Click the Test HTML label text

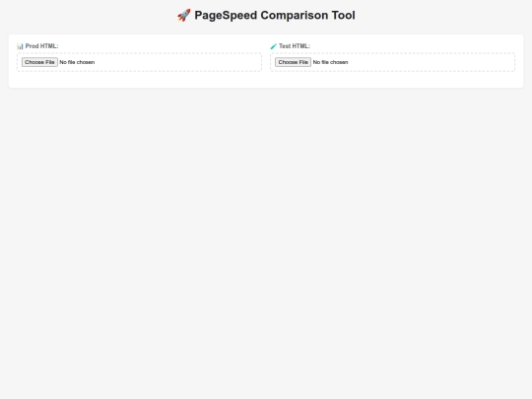295,46
